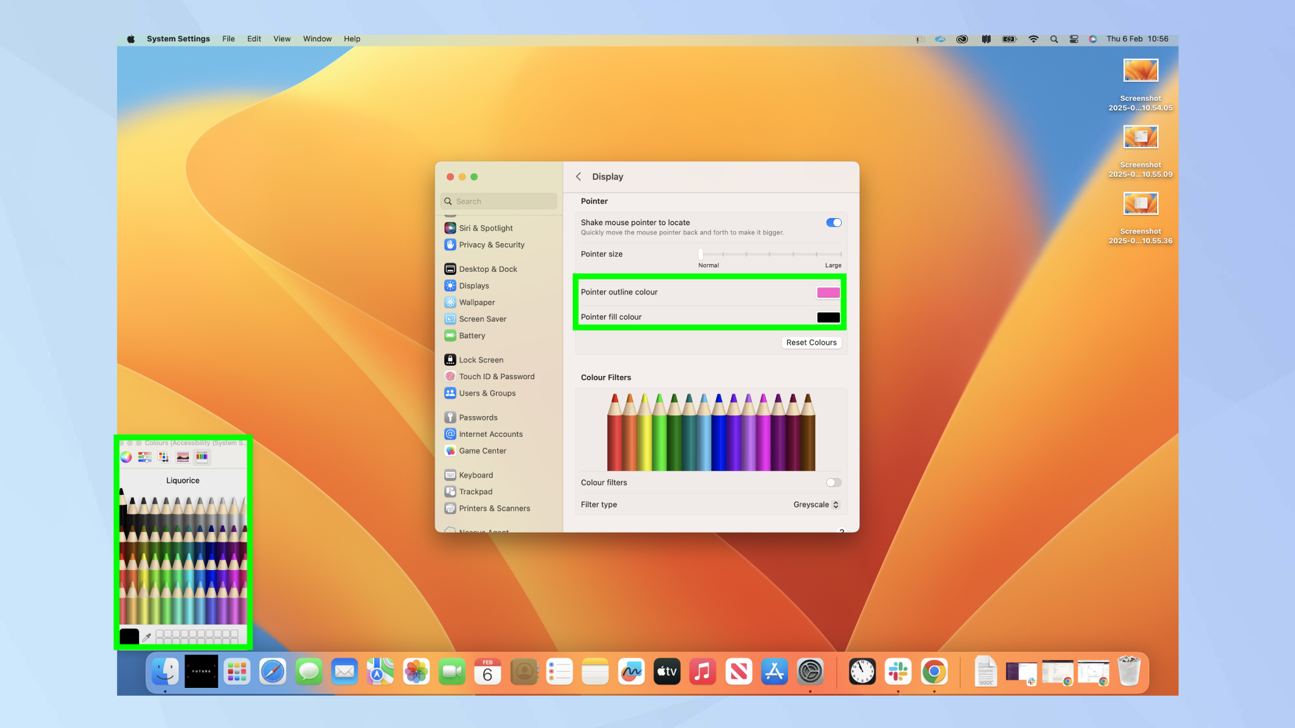Open the Filter type dropdown showing Greyscale
Screen dimensions: 1295x728
(x=816, y=504)
